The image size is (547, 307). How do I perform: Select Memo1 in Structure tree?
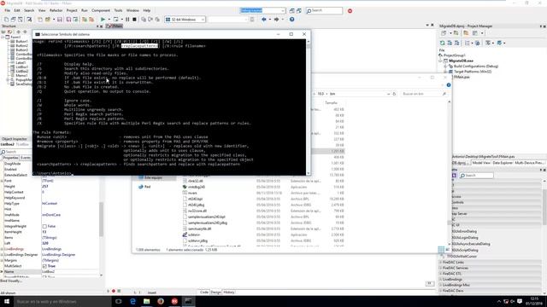pos(21,76)
